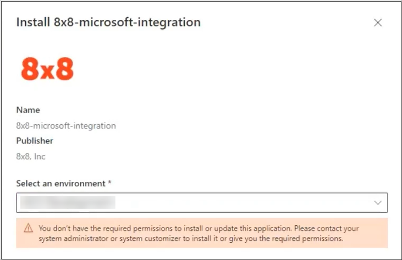Select the 8x8, Inc publisher value
Screen dimensions: 402x260
[x=31, y=157]
